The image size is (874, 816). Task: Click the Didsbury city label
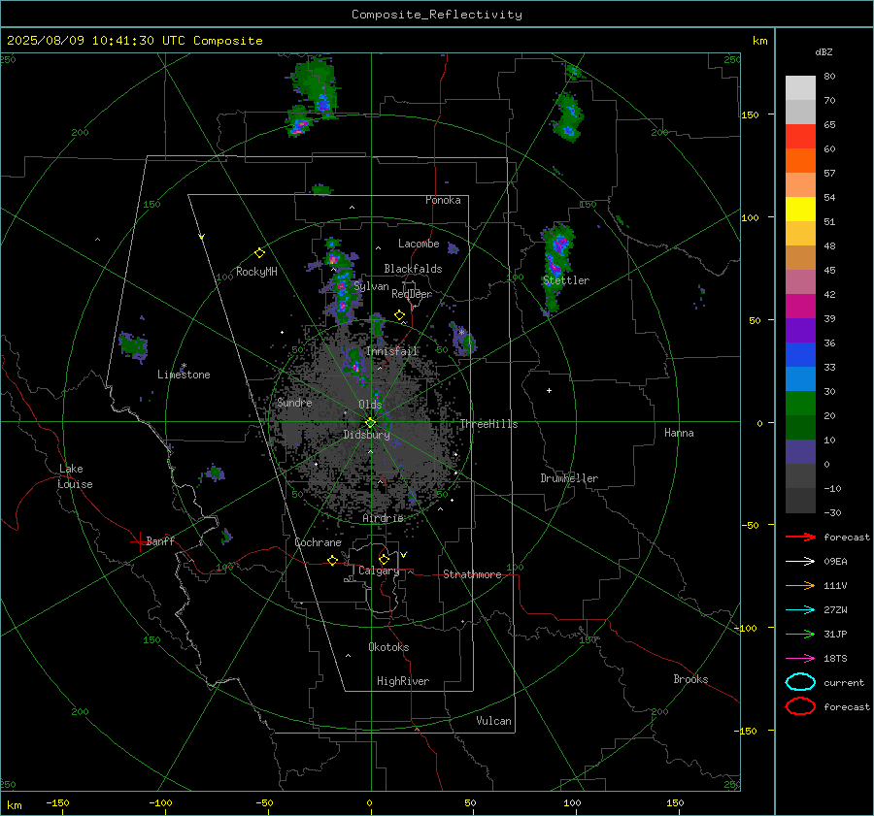tap(366, 435)
